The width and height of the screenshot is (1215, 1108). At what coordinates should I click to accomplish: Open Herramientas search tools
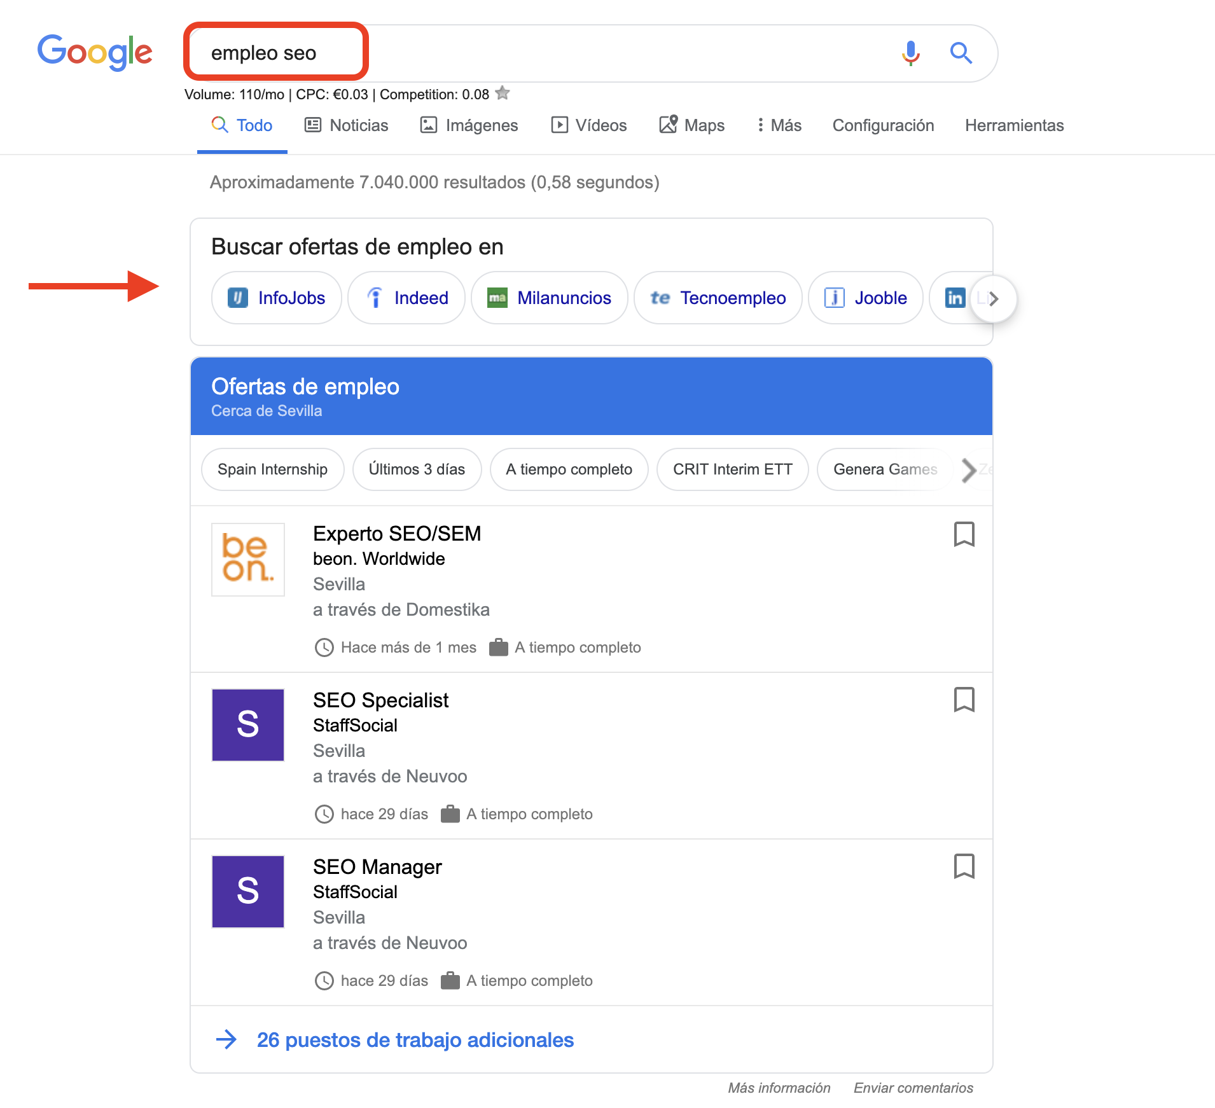(1014, 125)
